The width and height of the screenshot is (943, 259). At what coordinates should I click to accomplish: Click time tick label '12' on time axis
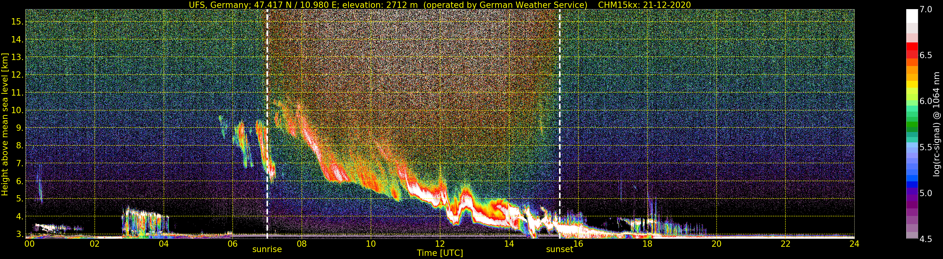pyautogui.click(x=440, y=244)
